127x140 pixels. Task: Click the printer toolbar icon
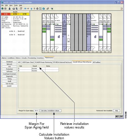14,9
